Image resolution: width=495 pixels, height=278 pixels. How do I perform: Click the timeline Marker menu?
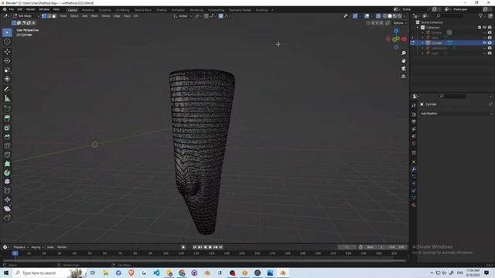(62, 247)
